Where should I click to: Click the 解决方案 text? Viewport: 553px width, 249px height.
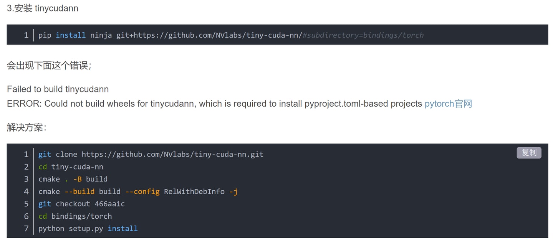[x=27, y=127]
